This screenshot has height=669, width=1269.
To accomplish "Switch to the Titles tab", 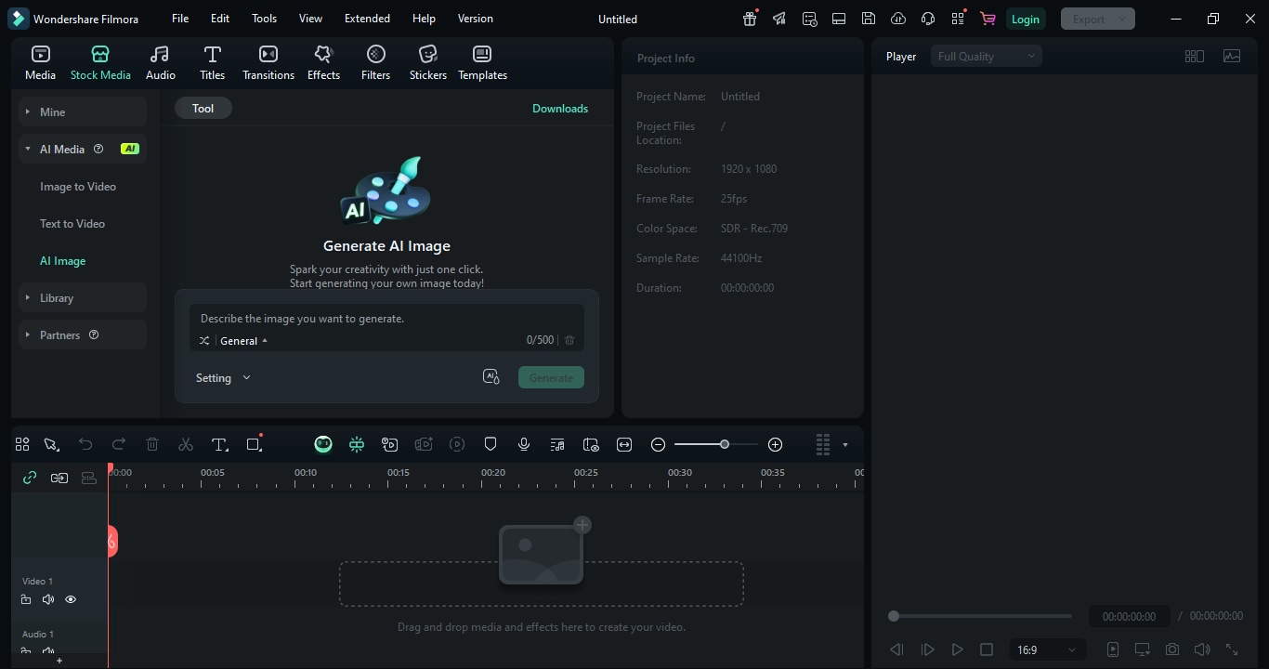I will [x=212, y=61].
